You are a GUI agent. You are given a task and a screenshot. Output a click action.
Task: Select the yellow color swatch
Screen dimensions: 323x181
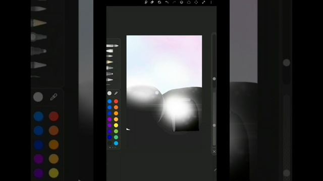tap(116, 125)
